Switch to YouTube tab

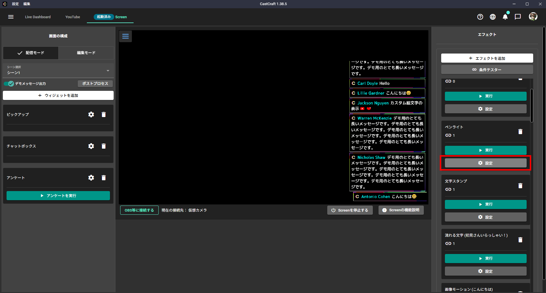(x=73, y=17)
